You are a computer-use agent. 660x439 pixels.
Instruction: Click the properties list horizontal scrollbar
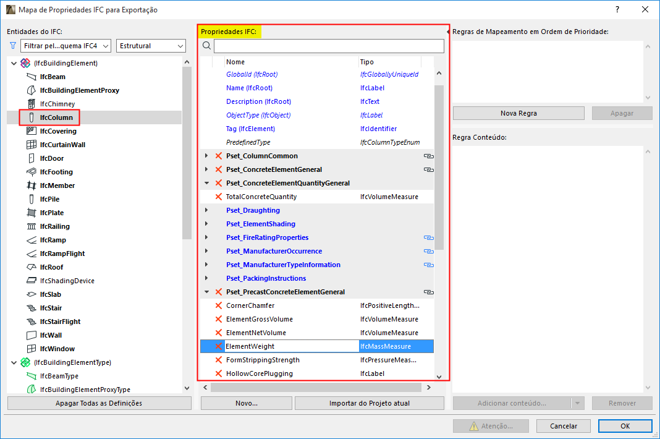316,387
